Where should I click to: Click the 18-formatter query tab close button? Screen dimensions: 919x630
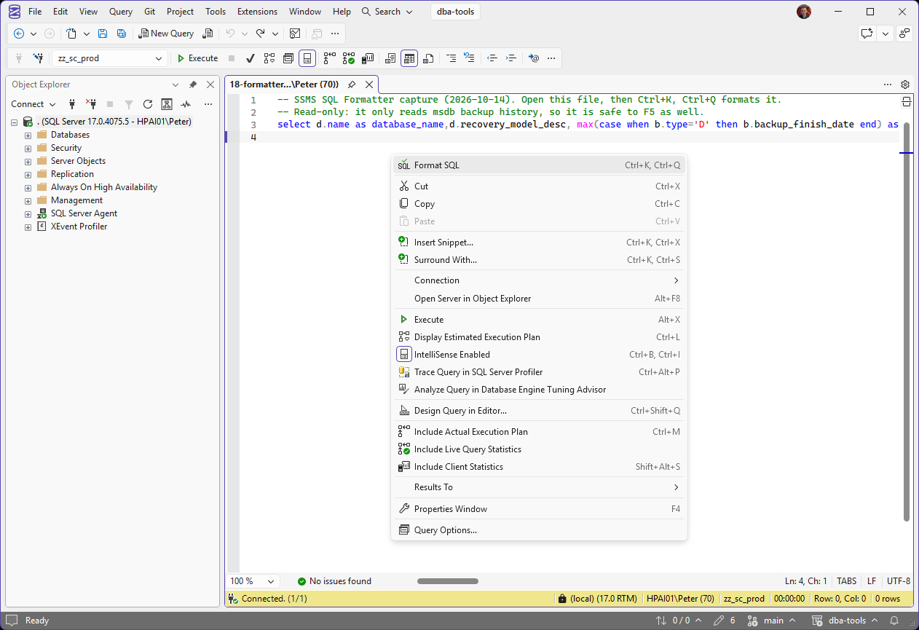tap(369, 84)
